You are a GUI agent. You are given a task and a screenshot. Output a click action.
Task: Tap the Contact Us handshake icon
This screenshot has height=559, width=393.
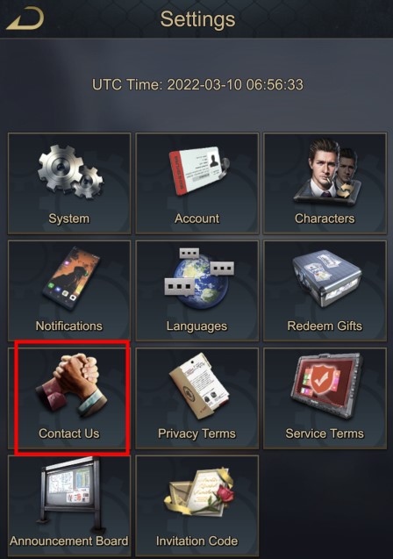point(72,384)
